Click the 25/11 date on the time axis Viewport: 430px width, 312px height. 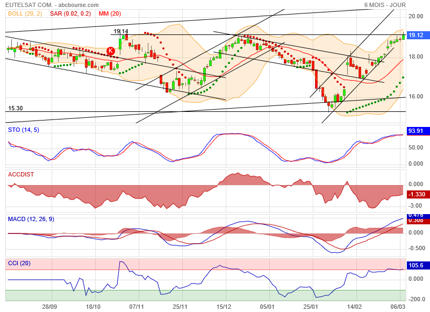(x=180, y=307)
